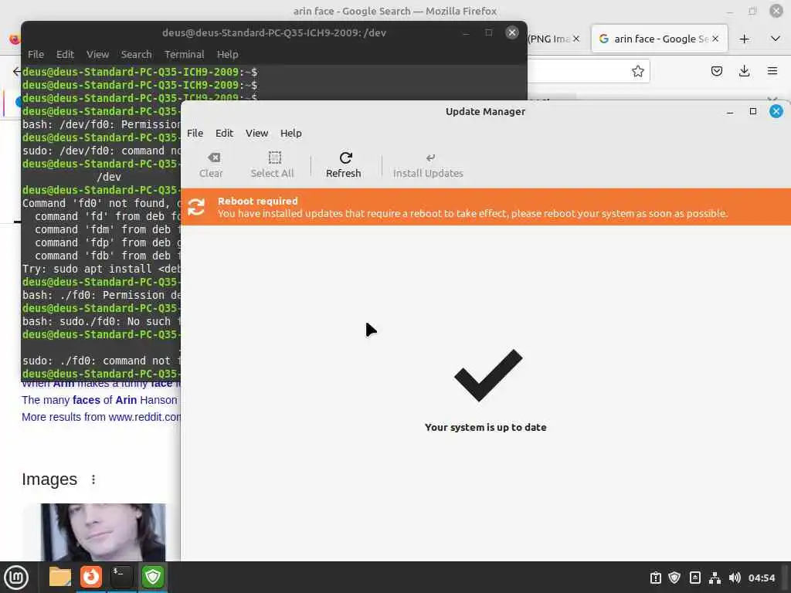This screenshot has width=791, height=593.
Task: Click the Install Updates toolbar button
Action: coord(428,165)
